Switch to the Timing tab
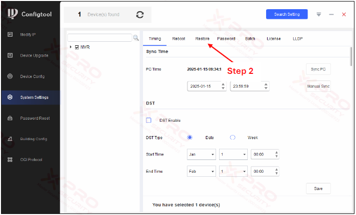356x215 pixels. pyautogui.click(x=155, y=39)
